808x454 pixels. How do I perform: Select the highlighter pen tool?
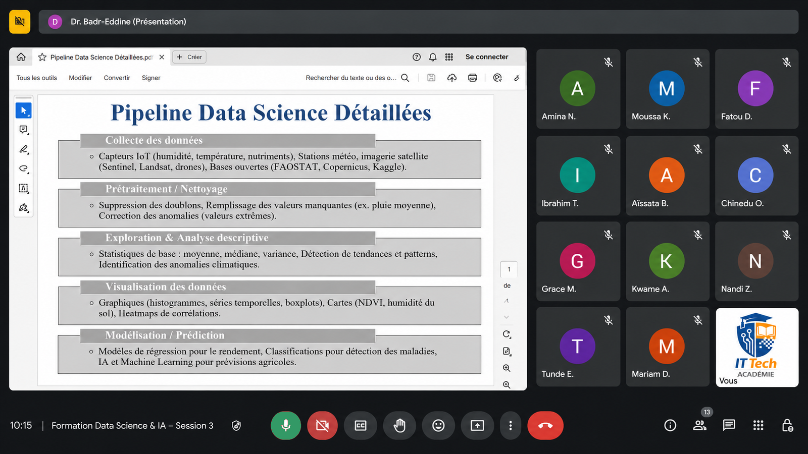(x=23, y=149)
